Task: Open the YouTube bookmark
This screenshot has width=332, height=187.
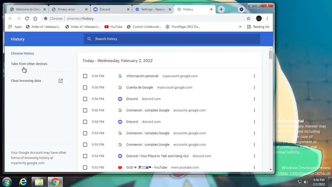Action: point(113,26)
